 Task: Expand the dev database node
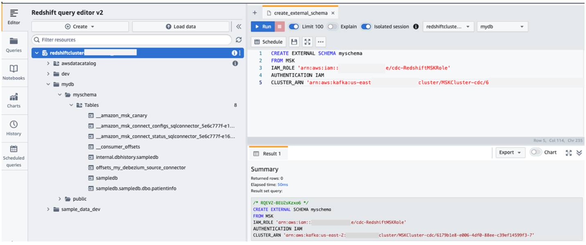(48, 74)
